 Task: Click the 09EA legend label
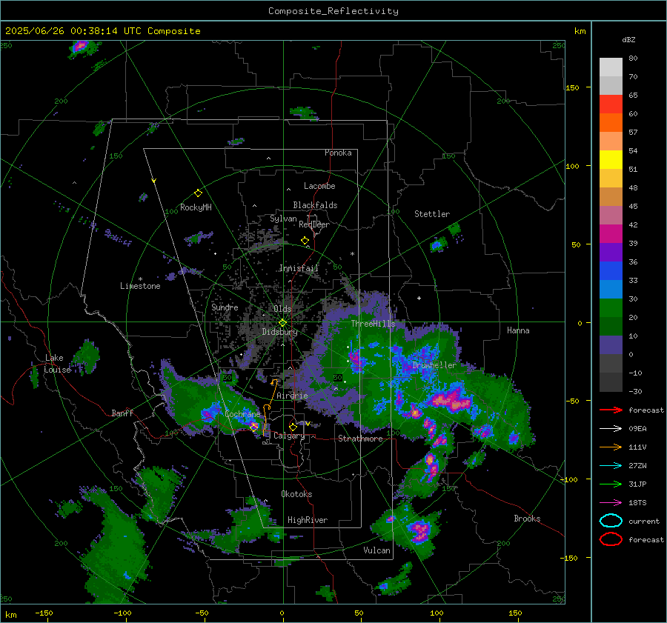coord(637,429)
